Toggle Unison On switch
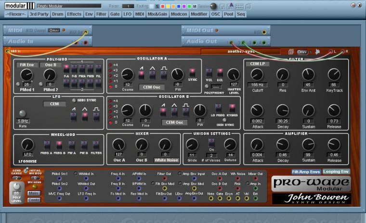Screen dimensions: 366x223 coord(211,143)
